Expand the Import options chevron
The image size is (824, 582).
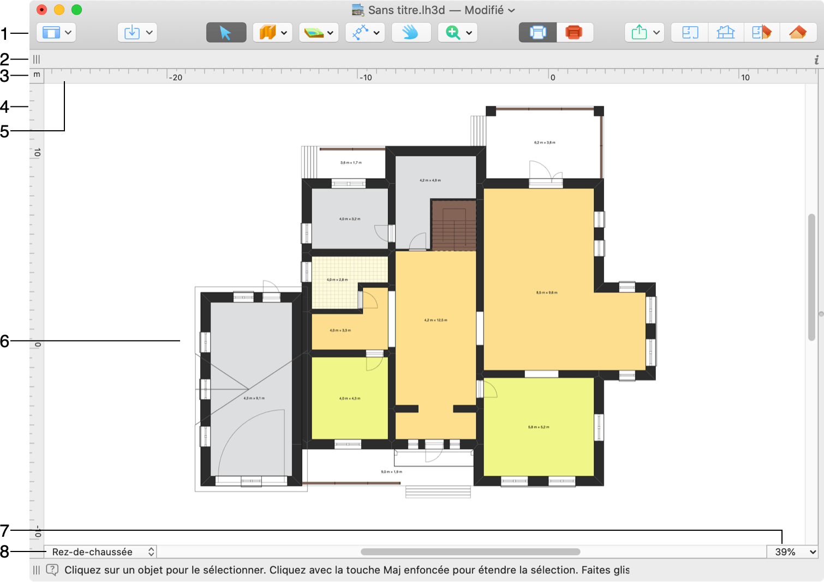[149, 33]
